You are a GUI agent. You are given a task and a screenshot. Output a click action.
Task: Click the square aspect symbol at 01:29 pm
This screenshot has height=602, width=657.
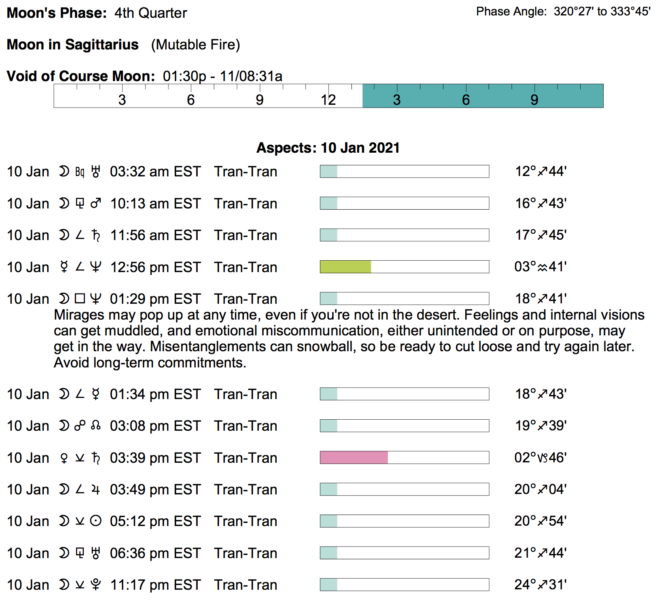point(80,299)
